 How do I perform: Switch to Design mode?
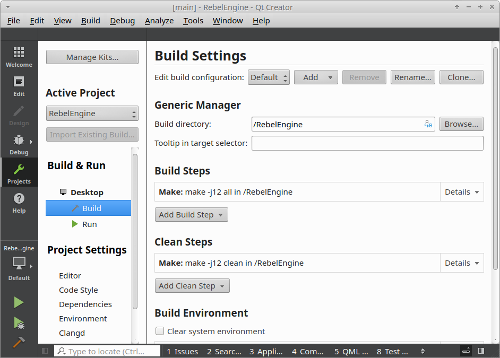tap(19, 115)
